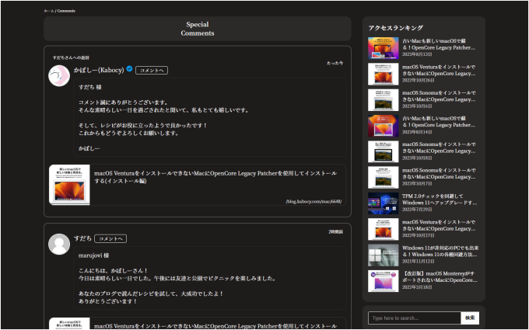Screen dimensions: 529x330
Task: Click the すだちさんへの返信 label
Action: tap(71, 57)
